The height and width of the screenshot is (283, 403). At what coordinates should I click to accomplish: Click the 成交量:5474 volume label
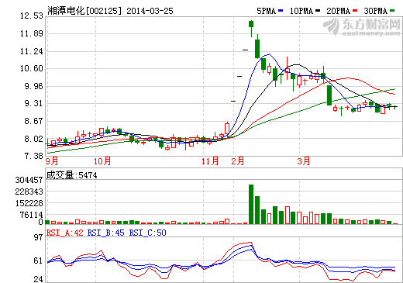(x=71, y=175)
